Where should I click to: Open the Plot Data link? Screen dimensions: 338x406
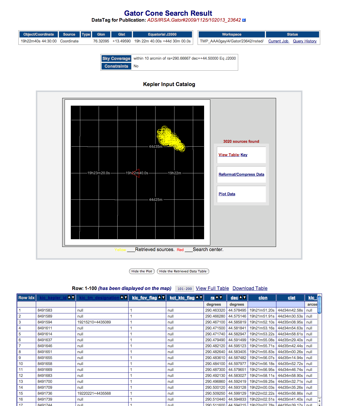(227, 194)
